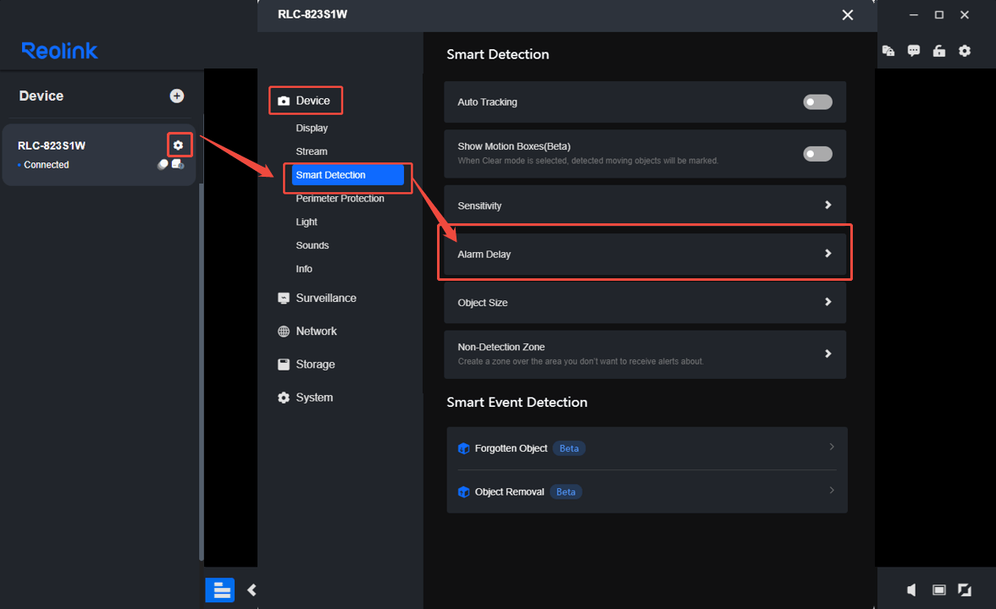996x609 pixels.
Task: Select the RLC-823S1W device name in device list
Action: 52,145
